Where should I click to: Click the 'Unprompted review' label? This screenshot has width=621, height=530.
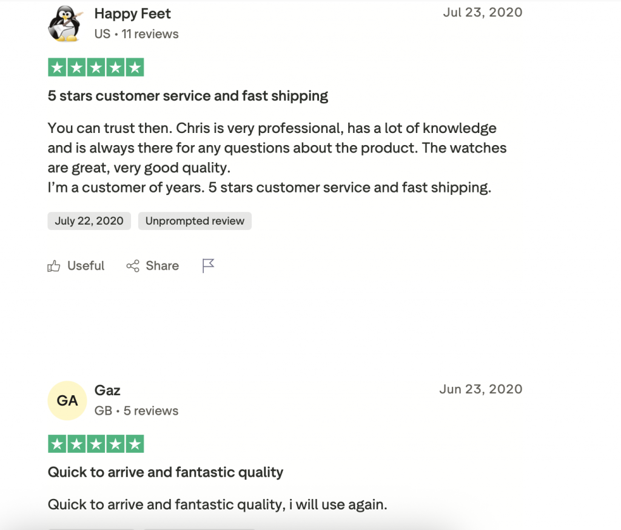(x=195, y=221)
